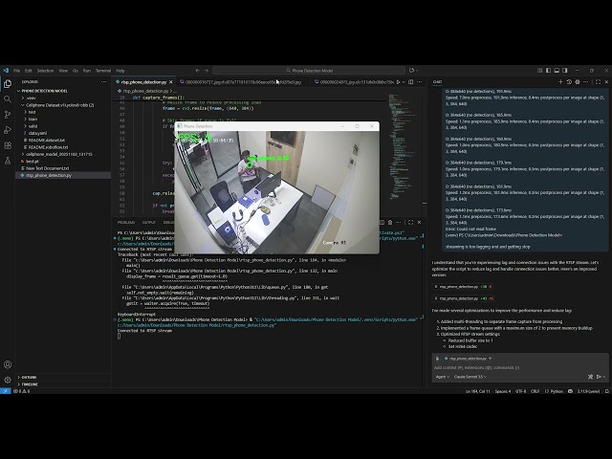The height and width of the screenshot is (459, 612).
Task: Open the Source Control view
Action: click(8, 115)
